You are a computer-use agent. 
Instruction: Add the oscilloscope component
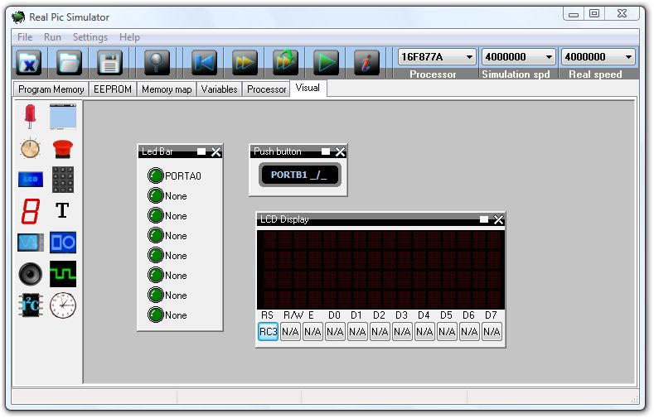tap(31, 243)
